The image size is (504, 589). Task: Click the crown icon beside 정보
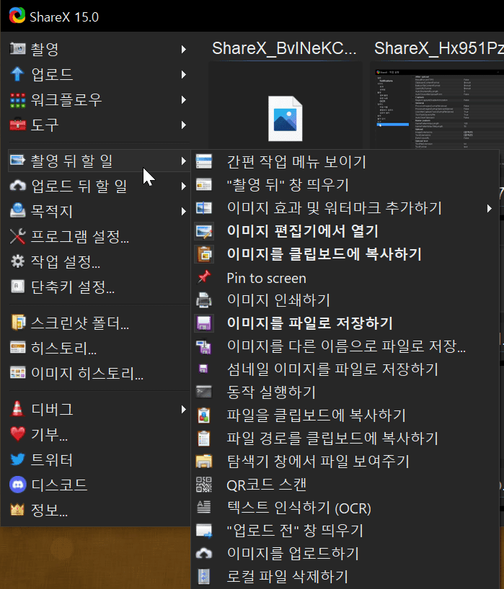(x=17, y=510)
